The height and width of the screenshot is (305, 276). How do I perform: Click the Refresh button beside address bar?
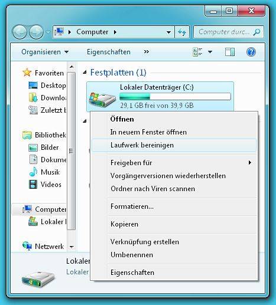pos(182,32)
